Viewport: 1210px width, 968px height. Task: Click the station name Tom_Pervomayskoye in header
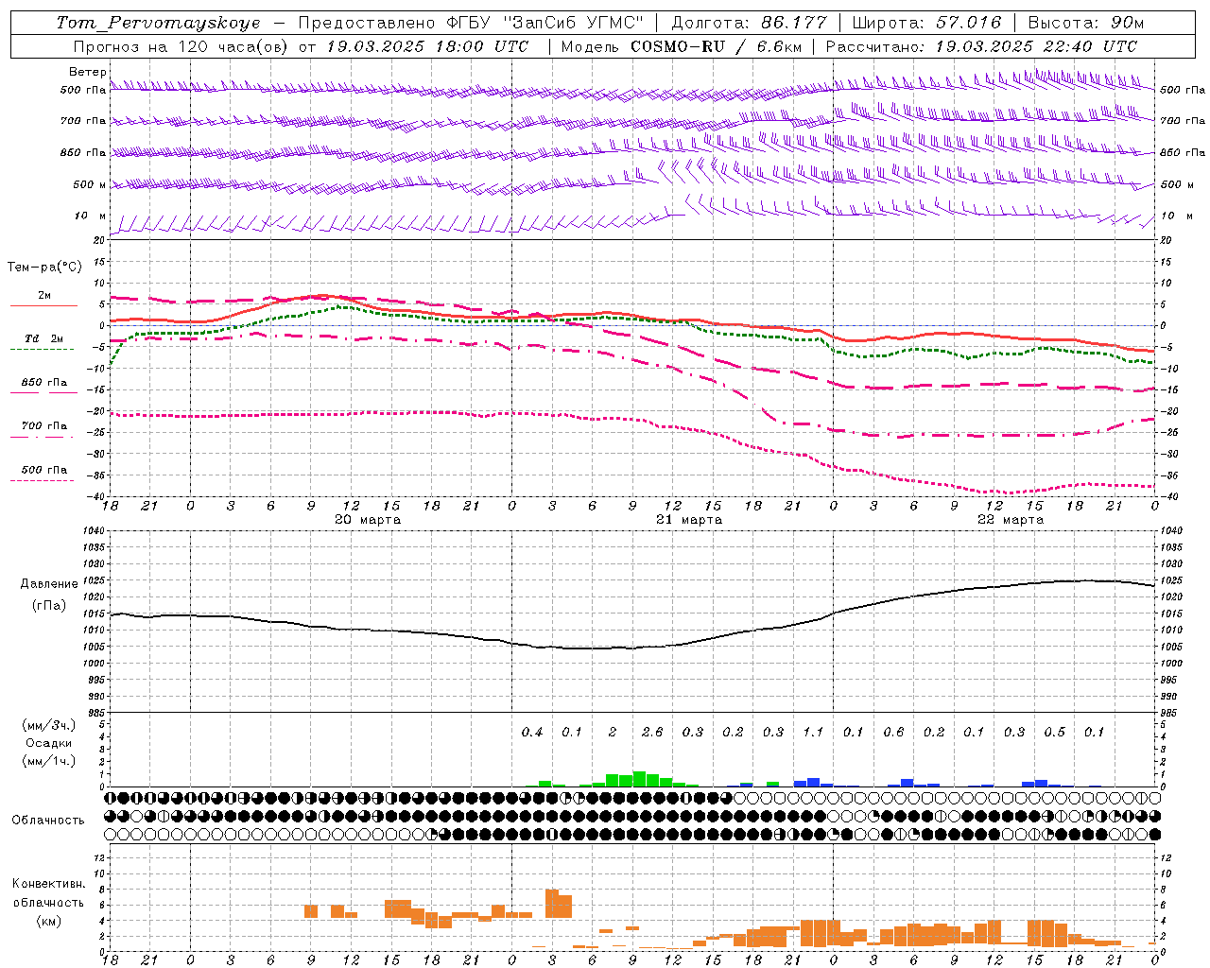coord(158,23)
